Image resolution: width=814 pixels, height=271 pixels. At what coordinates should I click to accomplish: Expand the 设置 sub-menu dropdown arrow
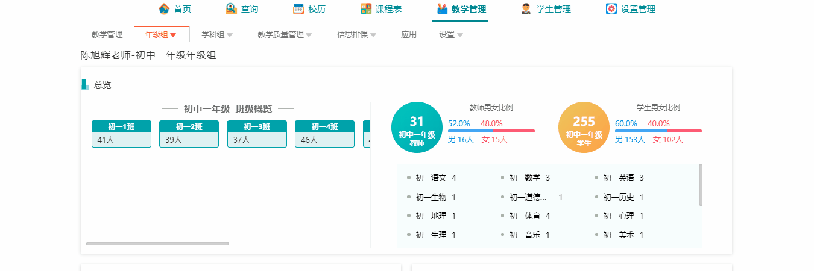460,35
